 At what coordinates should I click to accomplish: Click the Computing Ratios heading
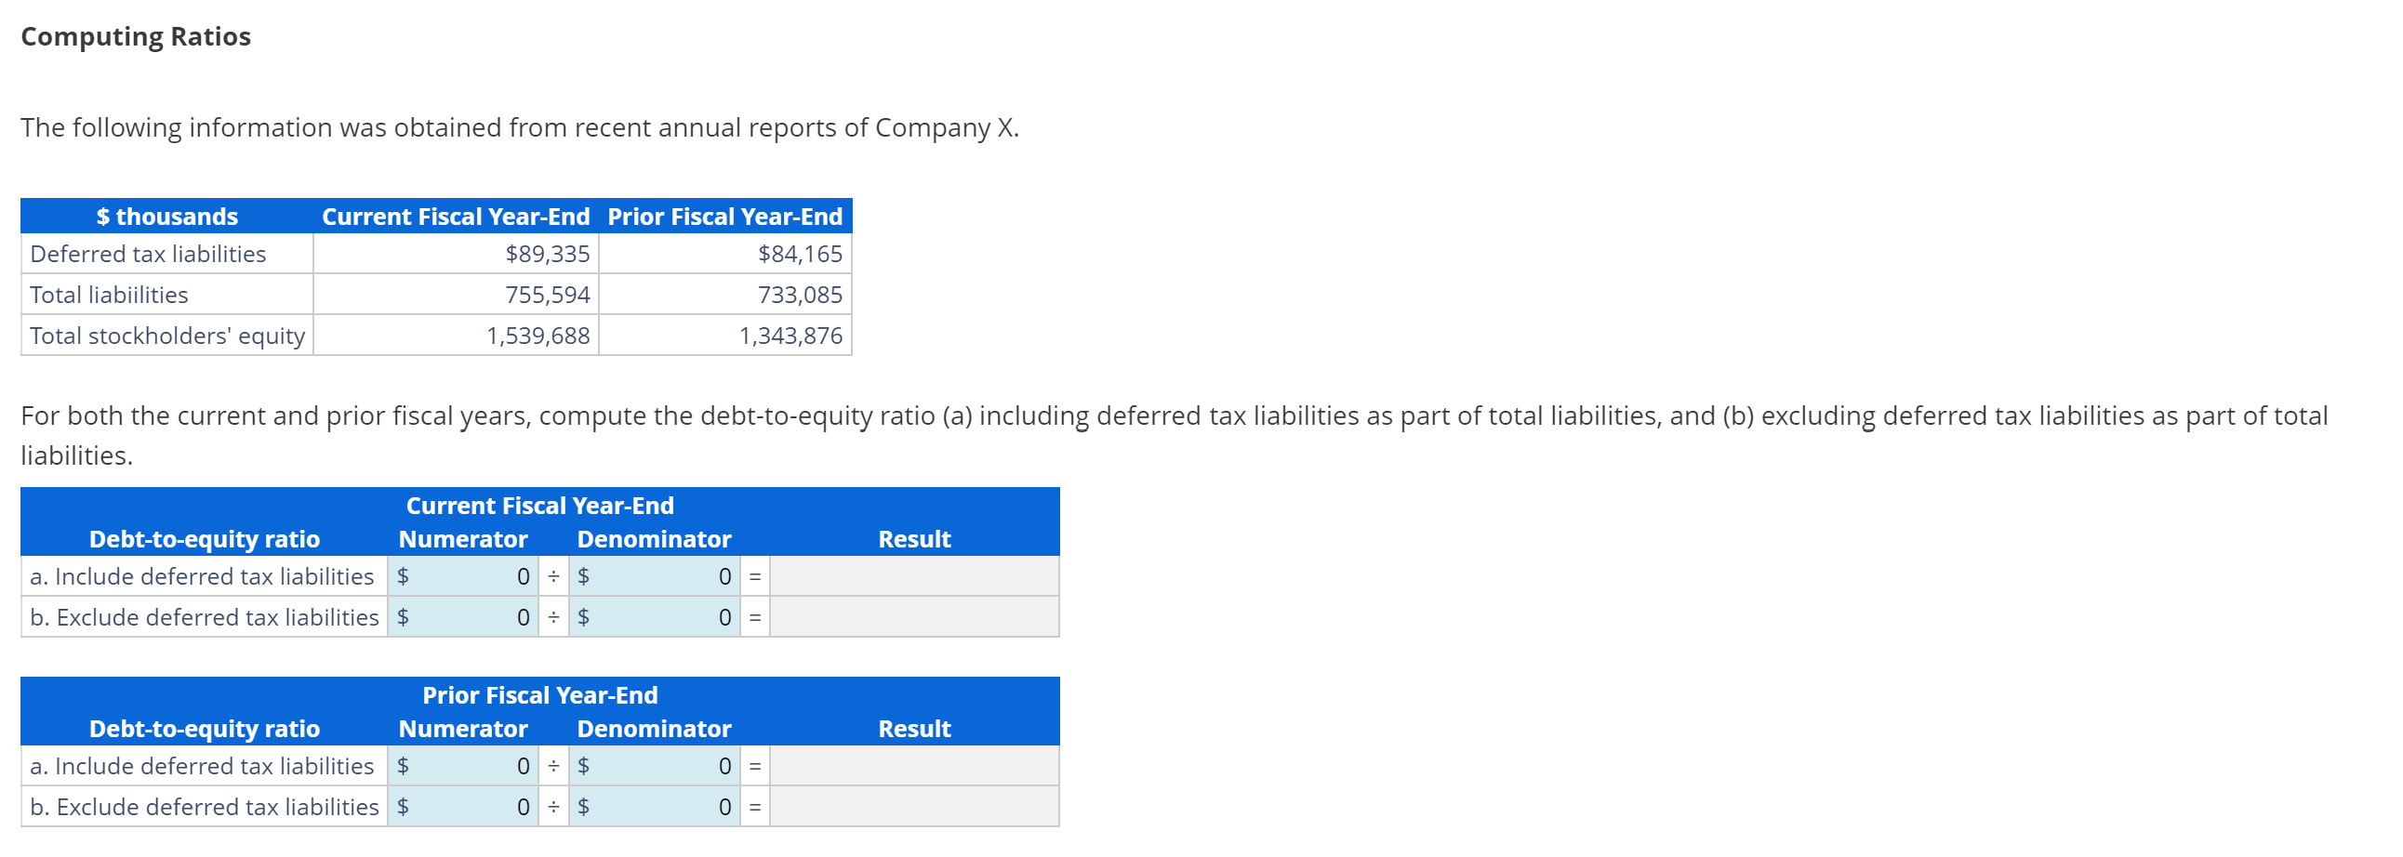(x=135, y=36)
